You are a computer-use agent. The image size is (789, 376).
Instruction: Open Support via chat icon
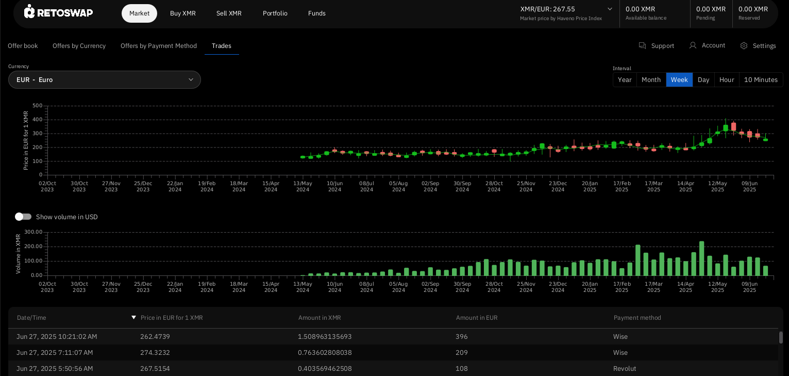click(x=642, y=45)
